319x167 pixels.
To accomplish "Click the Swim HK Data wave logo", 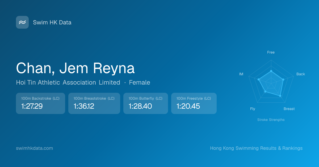I will click(22, 22).
